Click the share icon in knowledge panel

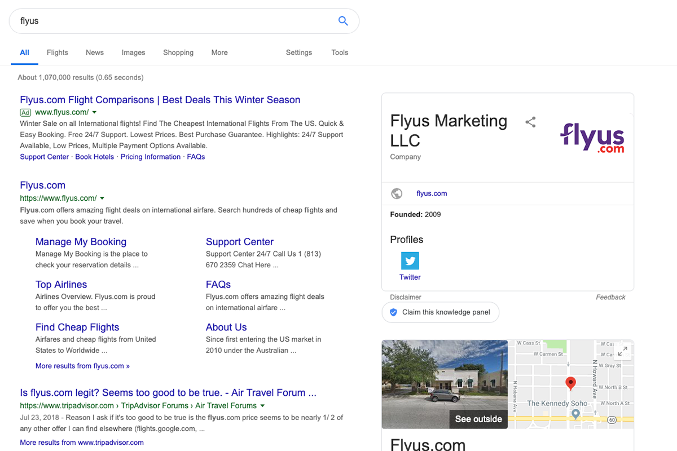(x=530, y=122)
